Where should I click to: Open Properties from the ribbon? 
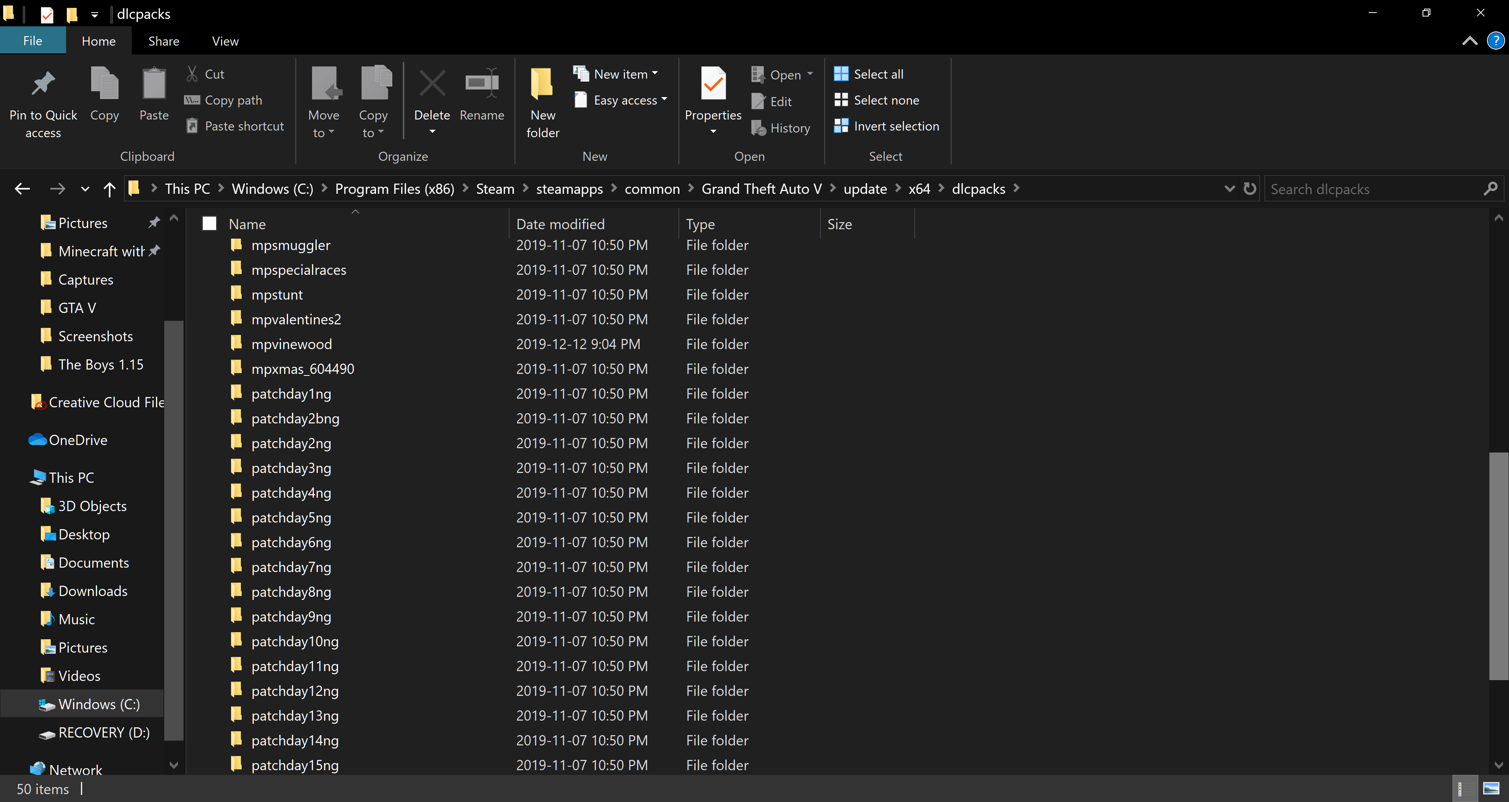tap(713, 100)
